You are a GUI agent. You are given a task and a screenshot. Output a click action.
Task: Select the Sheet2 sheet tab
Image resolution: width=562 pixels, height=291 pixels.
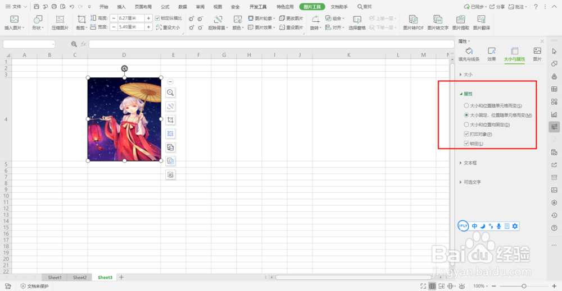80,278
